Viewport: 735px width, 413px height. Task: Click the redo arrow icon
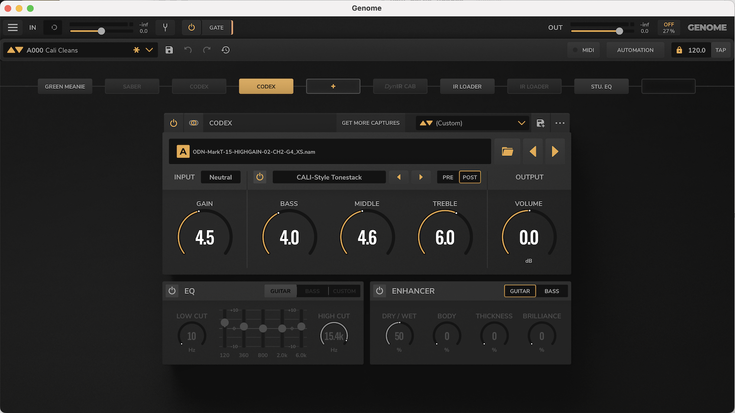pyautogui.click(x=207, y=50)
